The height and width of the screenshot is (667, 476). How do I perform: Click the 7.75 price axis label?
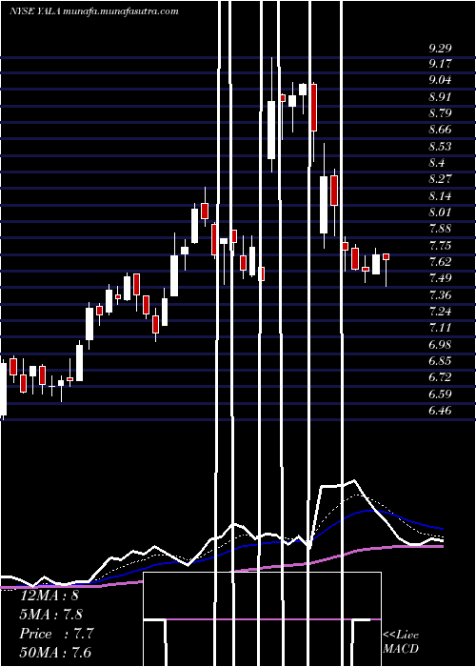[x=440, y=246]
